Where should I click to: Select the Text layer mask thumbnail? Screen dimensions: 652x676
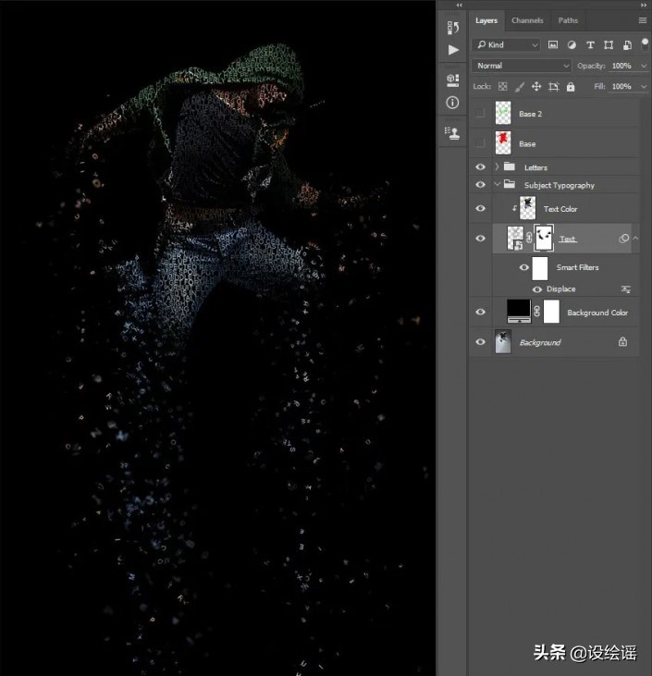click(x=544, y=238)
